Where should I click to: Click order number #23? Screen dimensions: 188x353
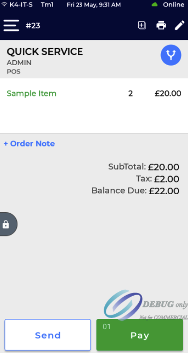(x=33, y=26)
